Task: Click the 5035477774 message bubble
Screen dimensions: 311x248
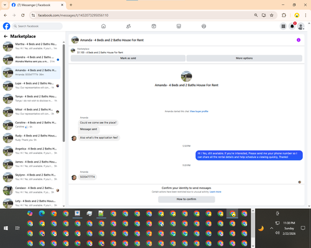Action: point(87,177)
